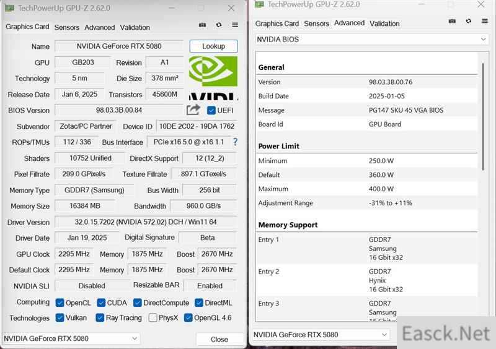This screenshot has height=349, width=496.
Task: Click the Die Size field 378 mm²
Action: click(164, 79)
